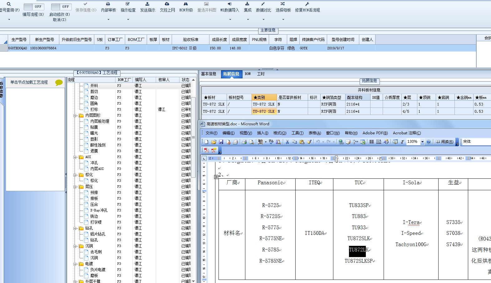491x283 pixels.
Task: Switch to the BOM tab
Action: [248, 74]
